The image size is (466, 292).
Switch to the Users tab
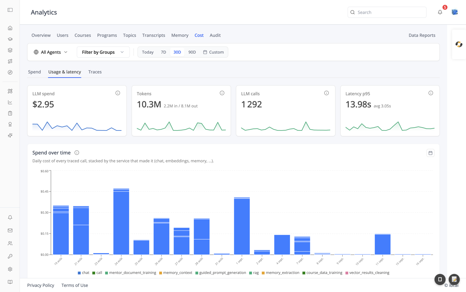pos(63,35)
